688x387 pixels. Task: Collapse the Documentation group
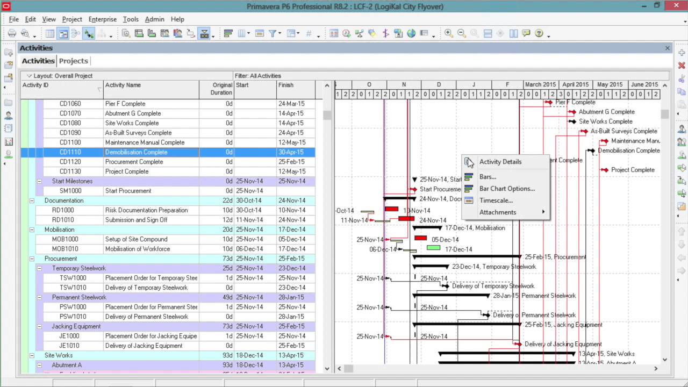pos(32,200)
